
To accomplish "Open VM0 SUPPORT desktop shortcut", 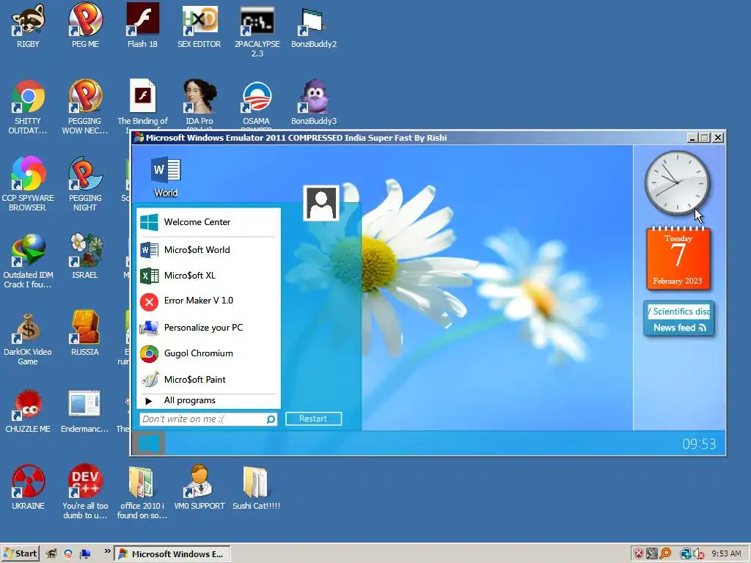I will pyautogui.click(x=199, y=487).
